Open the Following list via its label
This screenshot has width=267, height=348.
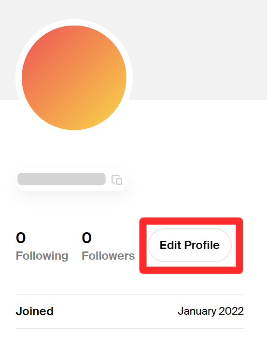(42, 256)
